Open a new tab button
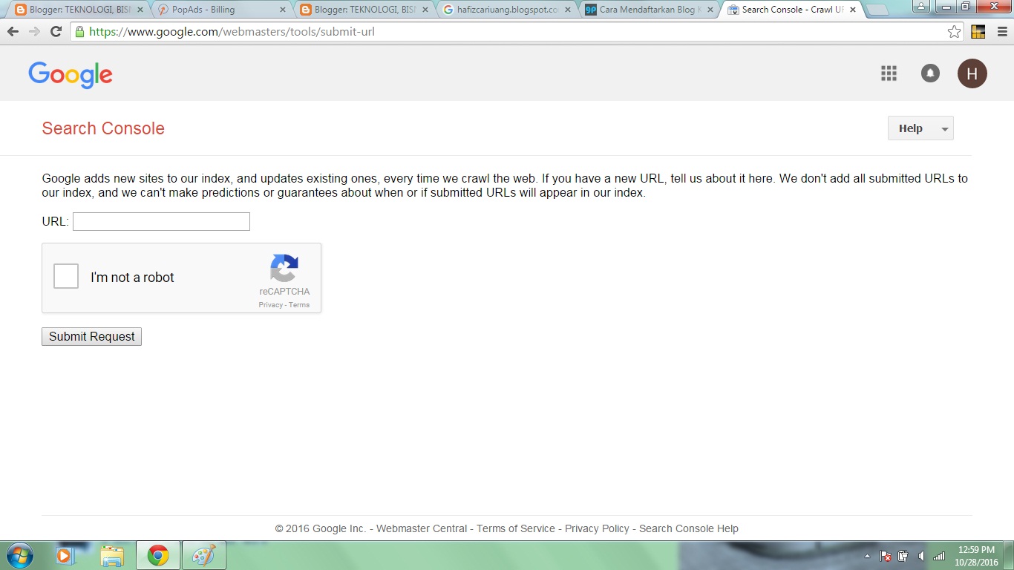1014x570 pixels. pos(877,10)
